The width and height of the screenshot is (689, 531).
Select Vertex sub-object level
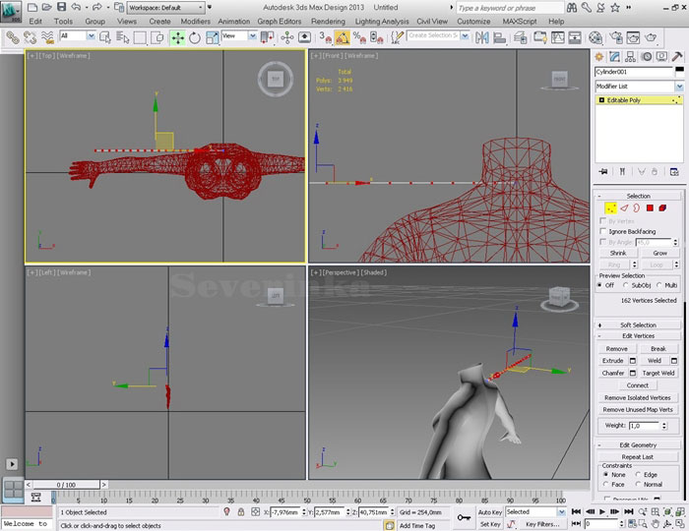(611, 207)
